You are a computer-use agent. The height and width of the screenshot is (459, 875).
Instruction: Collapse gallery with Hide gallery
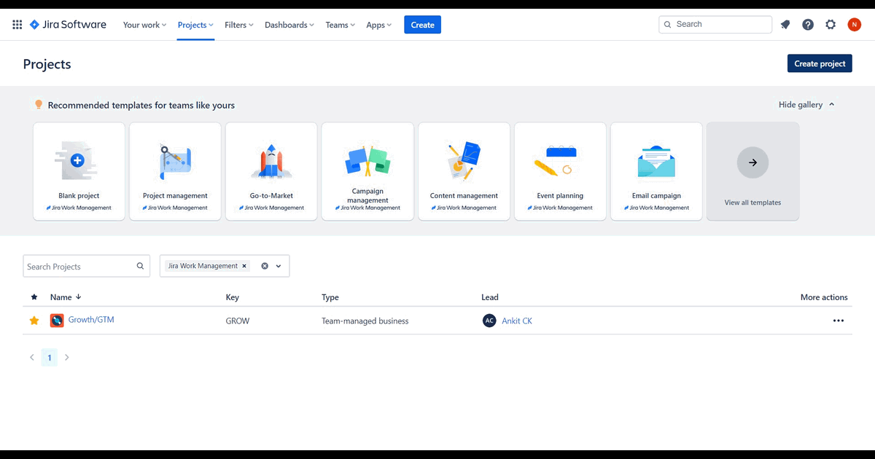806,105
